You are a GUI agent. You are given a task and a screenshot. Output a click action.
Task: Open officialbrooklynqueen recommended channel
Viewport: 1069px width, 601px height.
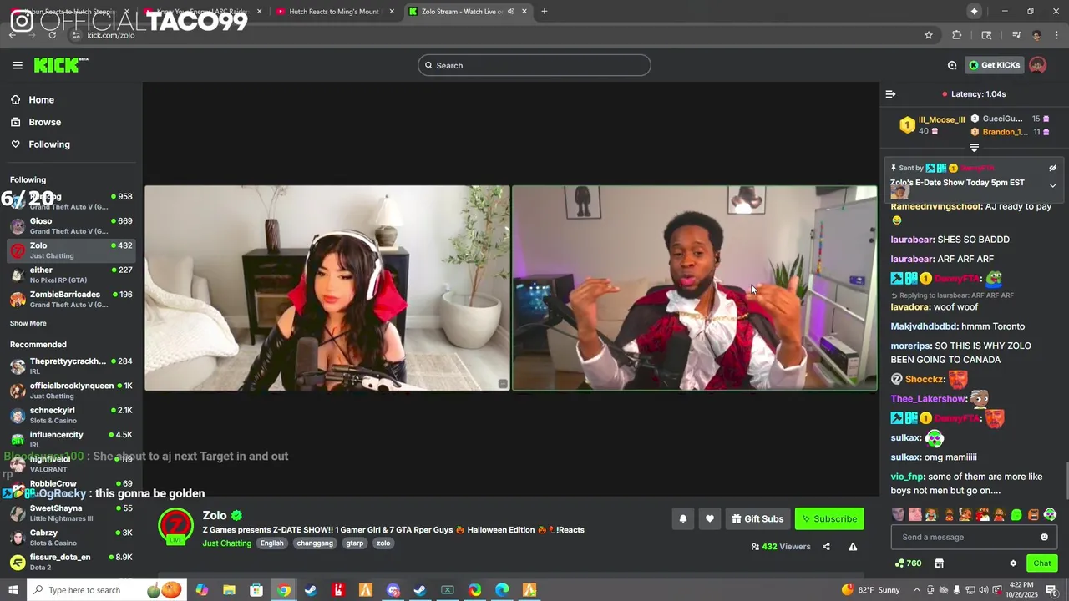coord(71,391)
